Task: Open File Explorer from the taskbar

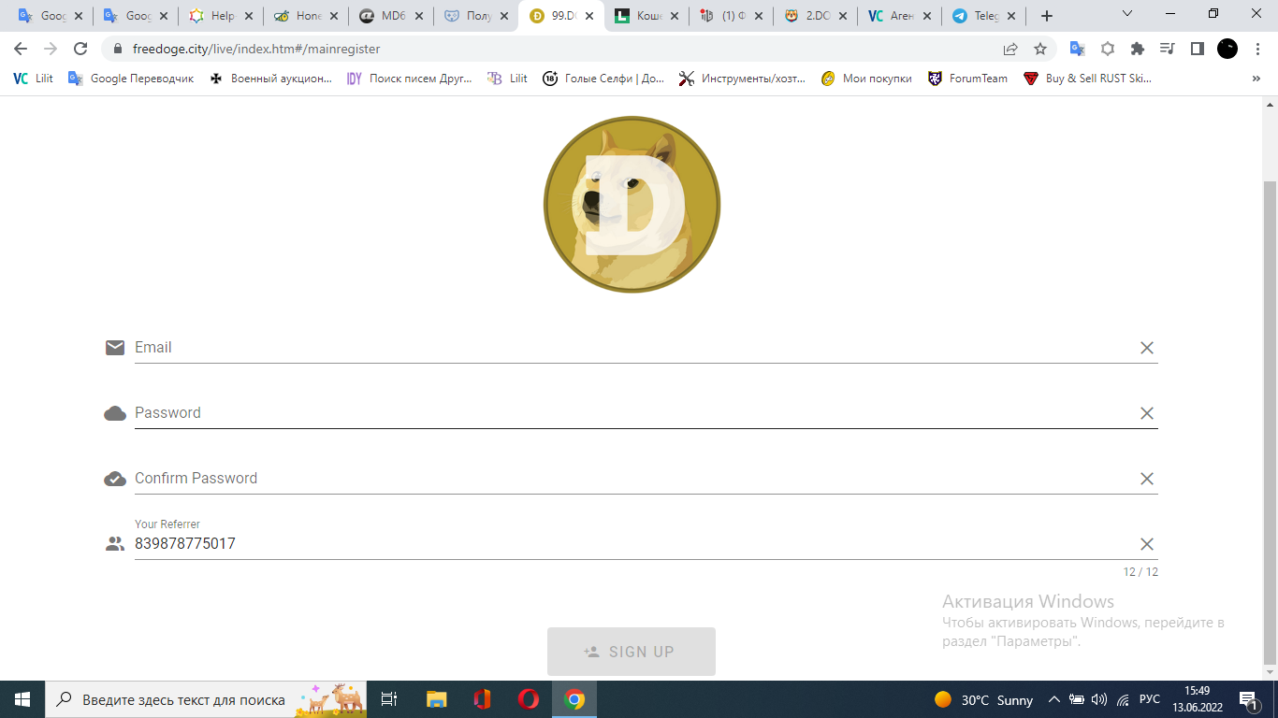Action: [437, 699]
